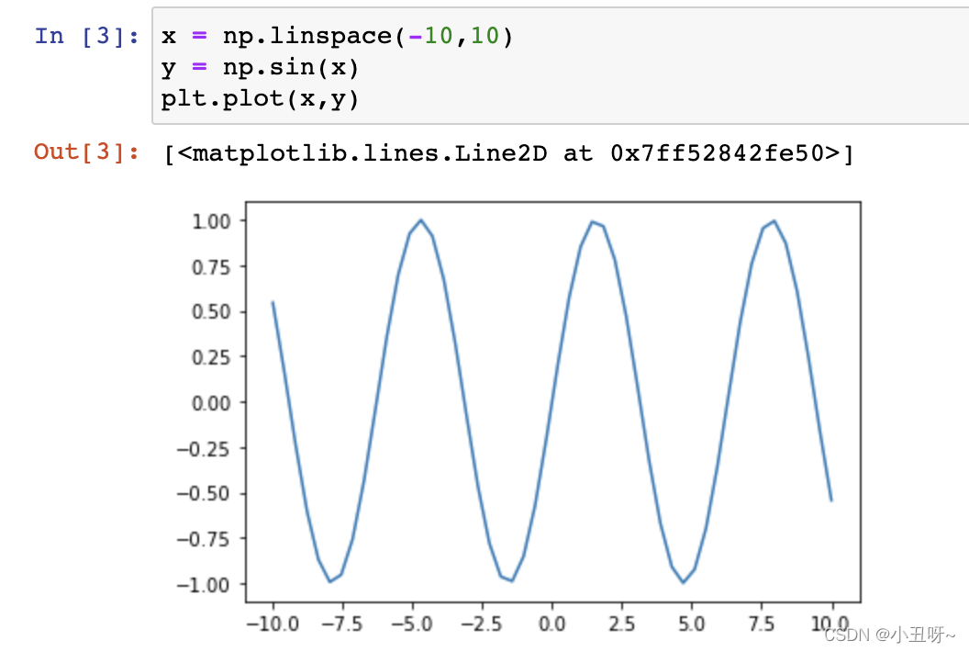Screen dimensions: 969x652
Task: Click the −0.50 y-axis tick label
Action: tap(204, 494)
